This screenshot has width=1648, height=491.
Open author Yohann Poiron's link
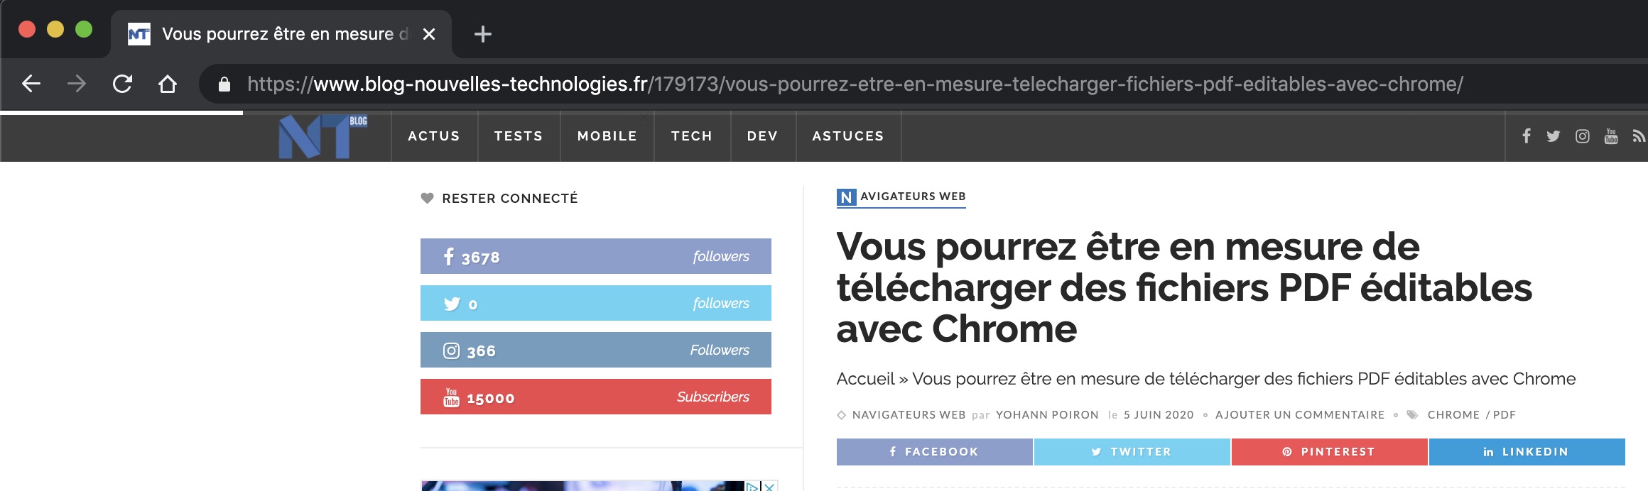[1047, 415]
